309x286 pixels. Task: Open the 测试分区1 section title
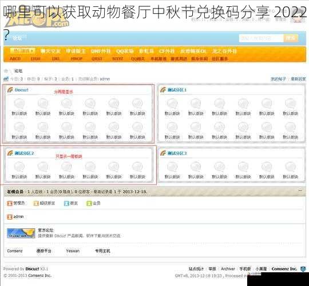[x=177, y=90]
